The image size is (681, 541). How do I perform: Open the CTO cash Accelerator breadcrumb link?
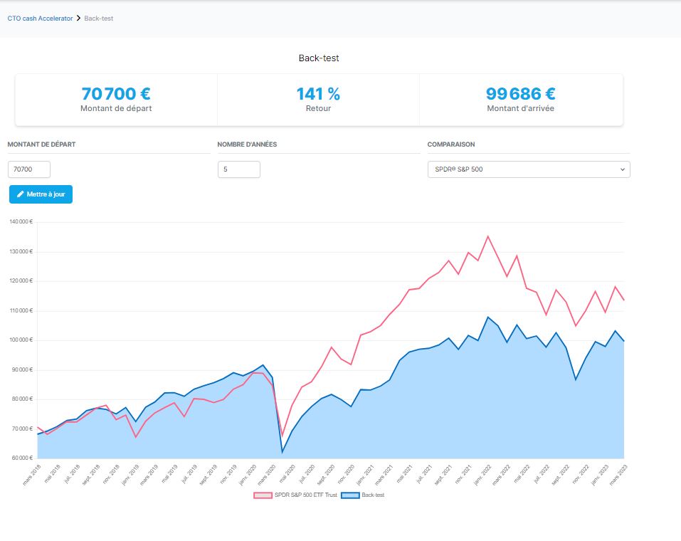pos(40,19)
